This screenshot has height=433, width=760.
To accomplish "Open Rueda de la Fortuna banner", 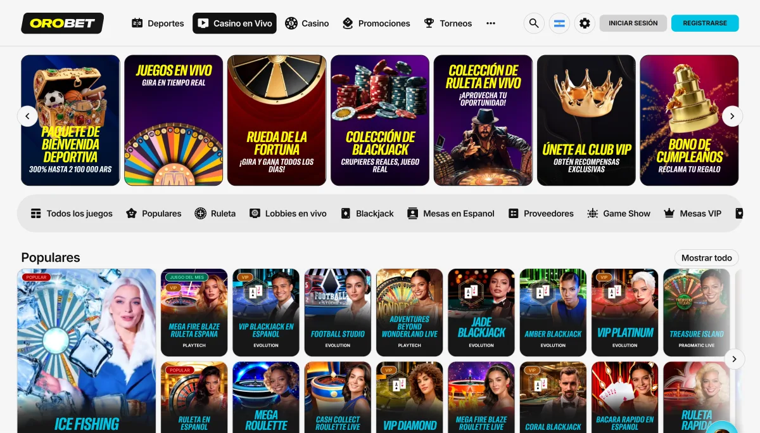I will (x=277, y=120).
